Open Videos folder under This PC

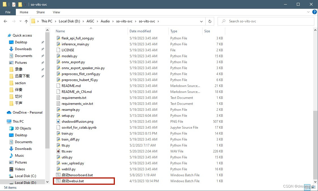[20, 169]
